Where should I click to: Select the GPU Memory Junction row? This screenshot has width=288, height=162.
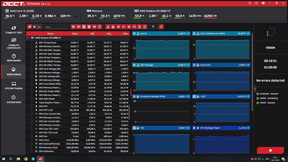(78, 46)
